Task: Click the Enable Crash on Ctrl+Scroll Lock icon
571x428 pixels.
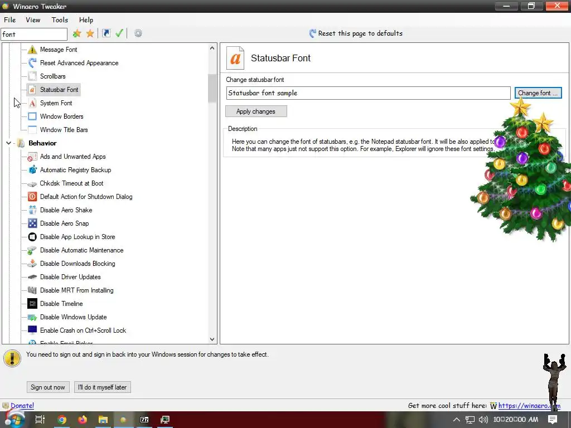Action: point(32,330)
